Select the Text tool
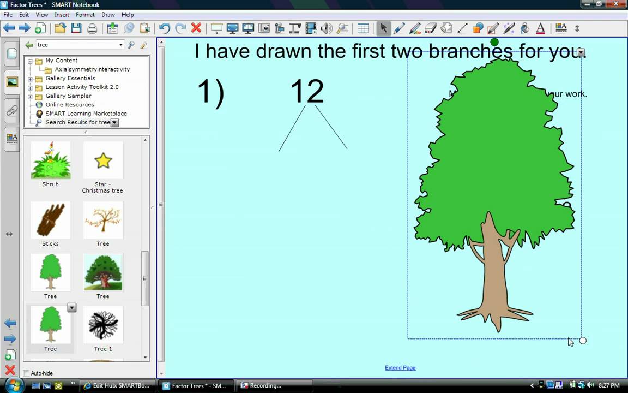Image resolution: width=628 pixels, height=393 pixels. click(540, 28)
